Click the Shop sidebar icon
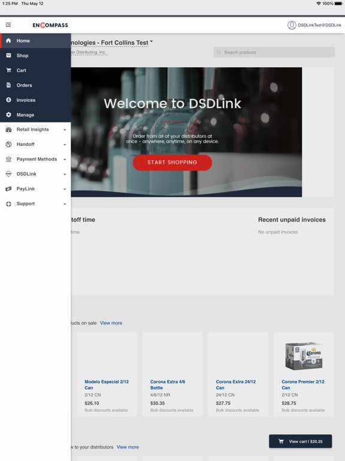 tap(8, 55)
